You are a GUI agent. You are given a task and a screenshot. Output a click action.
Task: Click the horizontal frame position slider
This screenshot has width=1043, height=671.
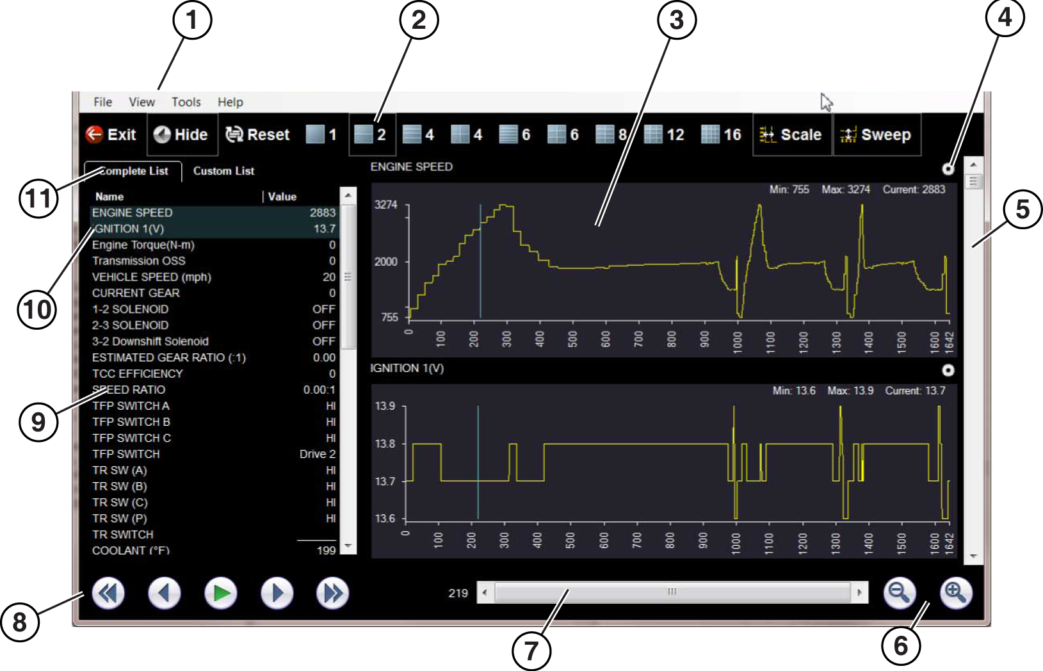click(672, 592)
